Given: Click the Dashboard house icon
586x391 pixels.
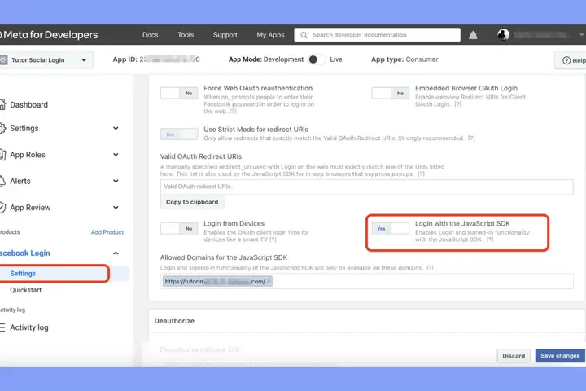Looking at the screenshot, I should coord(2,105).
